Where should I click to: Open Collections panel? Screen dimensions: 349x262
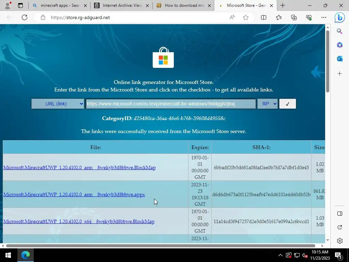point(294,17)
